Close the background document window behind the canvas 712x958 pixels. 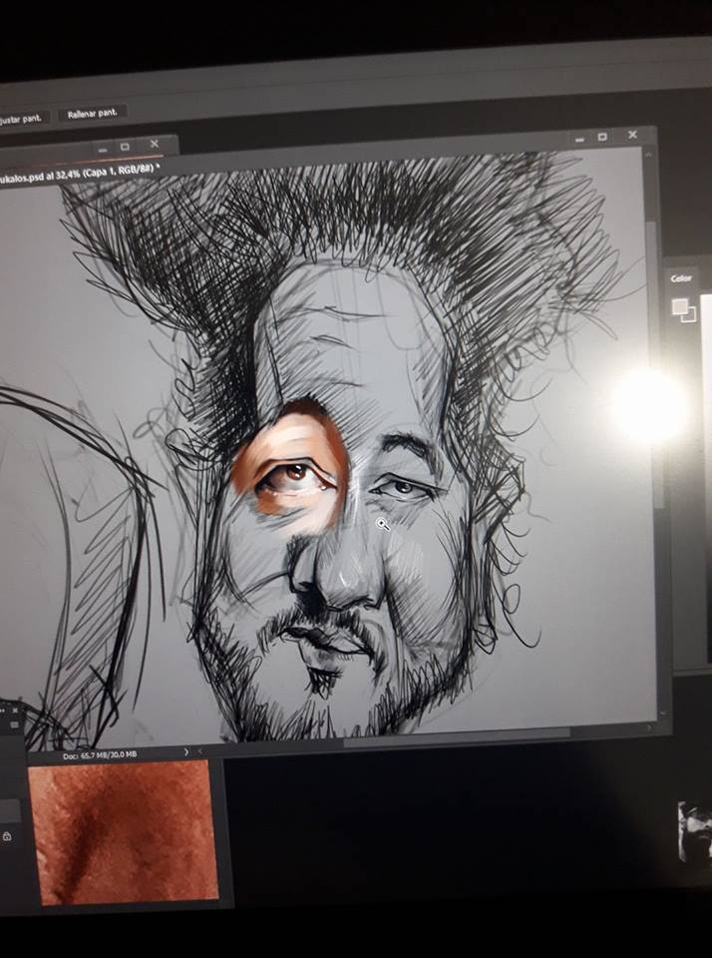click(x=155, y=145)
